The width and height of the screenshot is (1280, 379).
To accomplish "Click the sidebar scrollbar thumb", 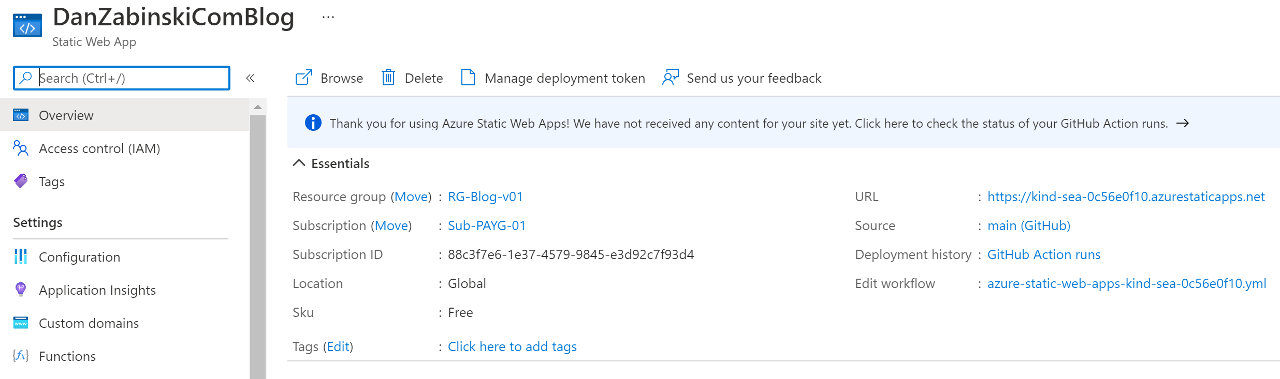I will 257,247.
